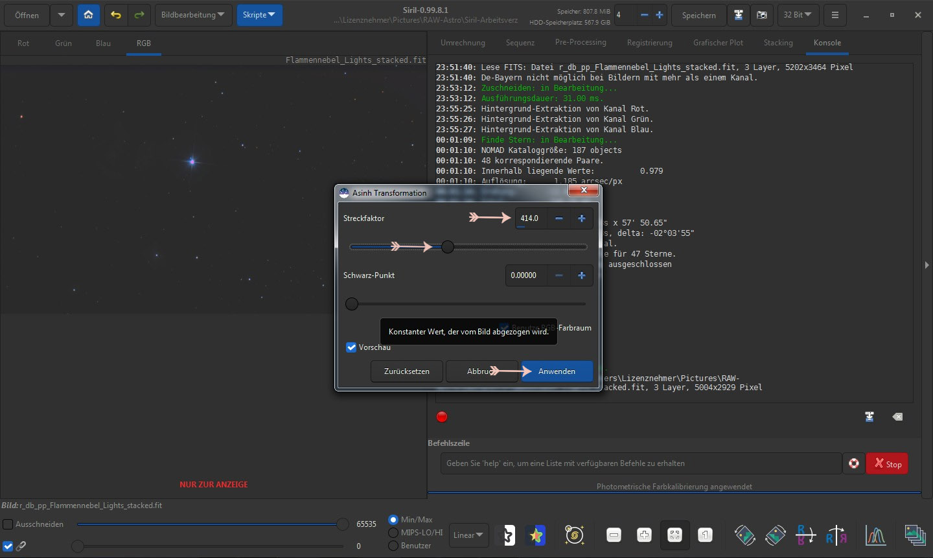Click the red record dot under console
The image size is (933, 558).
442,417
